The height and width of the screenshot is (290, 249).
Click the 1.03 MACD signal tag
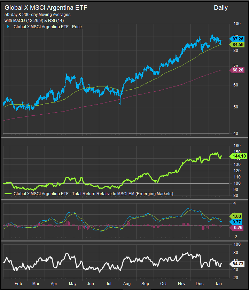click(x=236, y=216)
